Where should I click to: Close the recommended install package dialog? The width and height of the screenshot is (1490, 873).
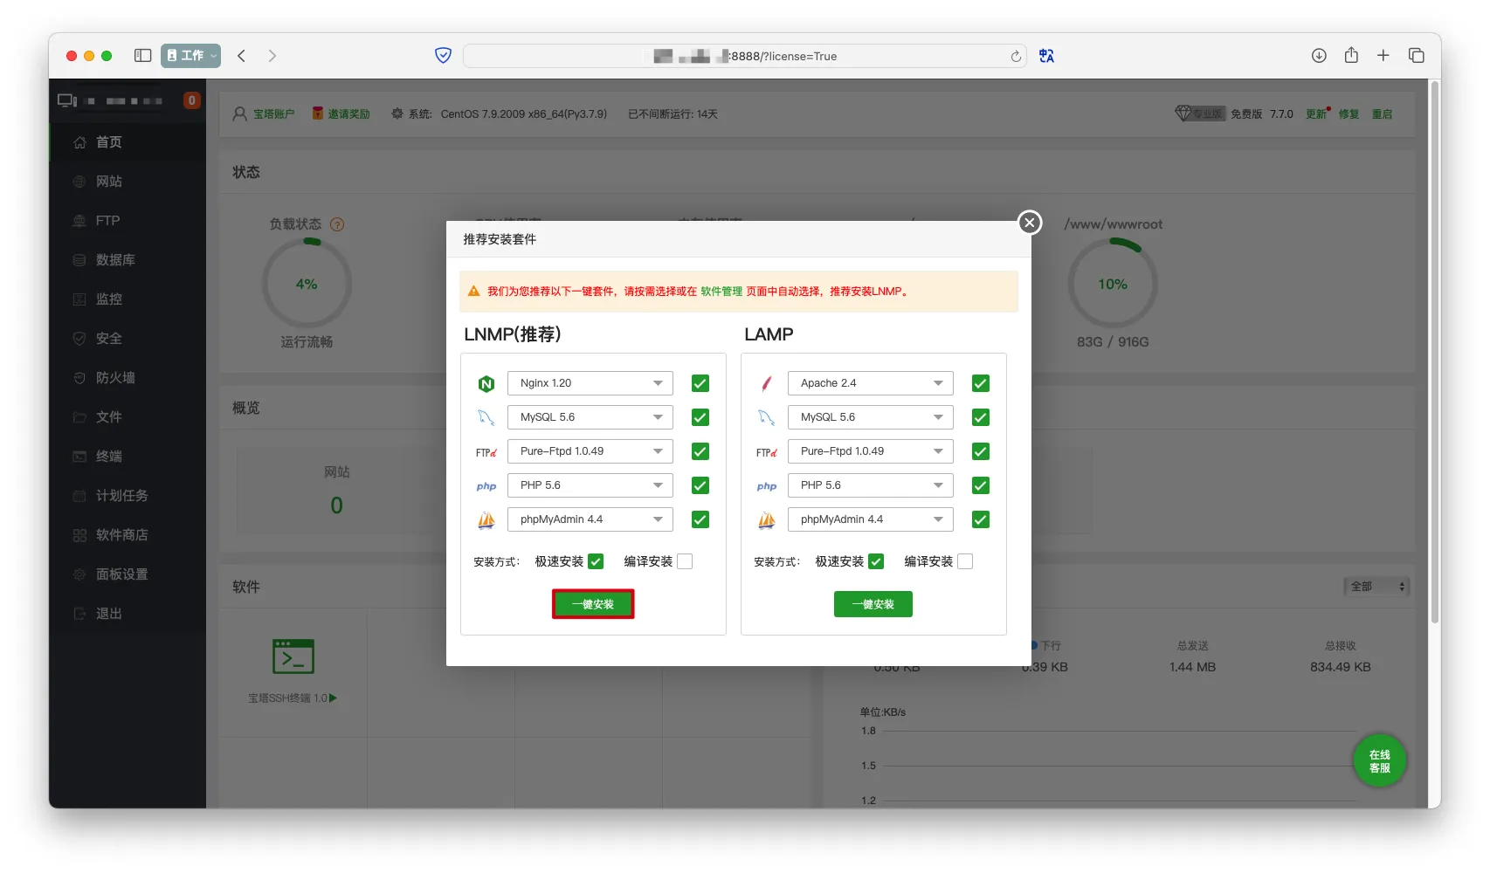click(x=1030, y=223)
